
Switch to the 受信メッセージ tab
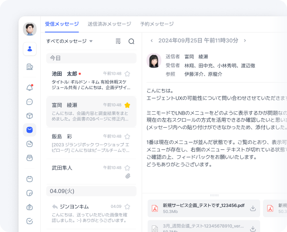click(x=62, y=24)
